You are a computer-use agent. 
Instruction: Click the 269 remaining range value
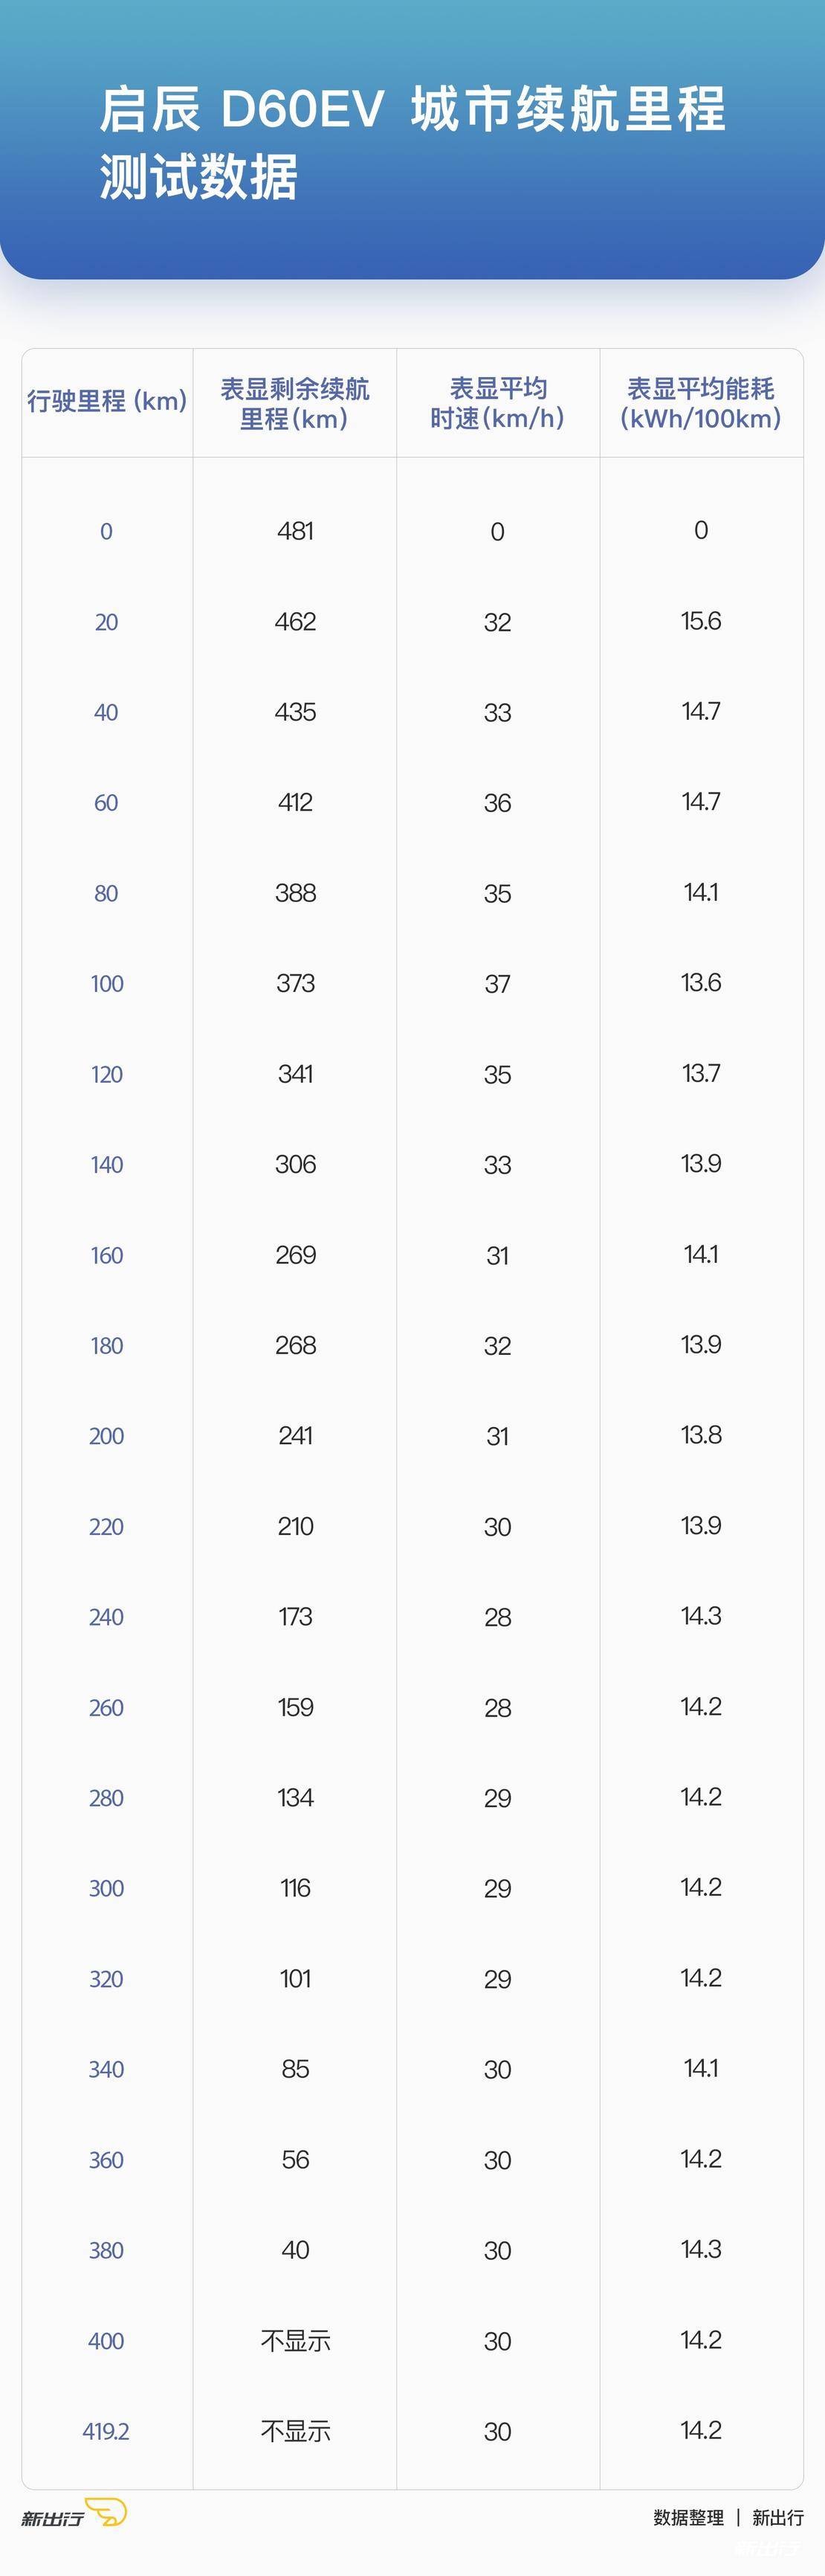click(x=295, y=1255)
